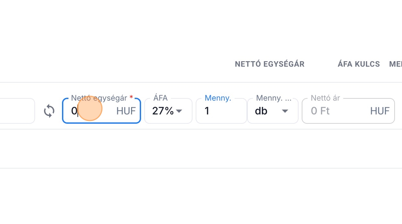Click the ÁFA field label

(160, 98)
